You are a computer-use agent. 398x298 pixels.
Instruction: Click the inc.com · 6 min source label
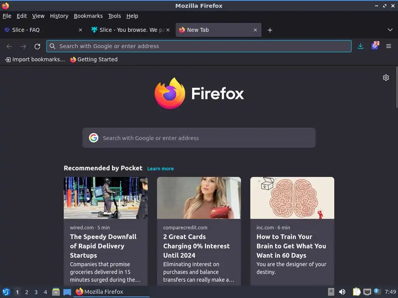coord(273,227)
